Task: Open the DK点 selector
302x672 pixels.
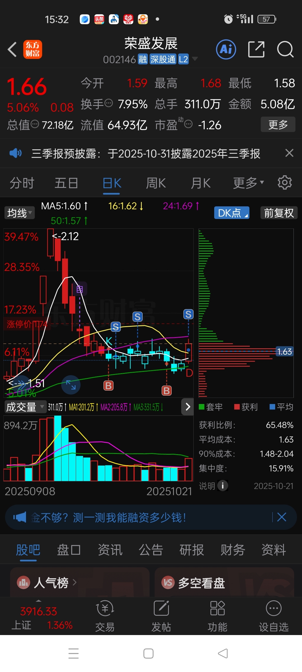Action: 232,213
